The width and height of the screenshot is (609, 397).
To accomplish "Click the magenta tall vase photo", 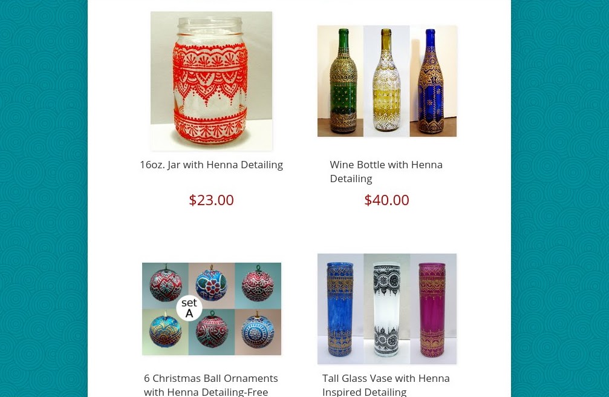I will [434, 309].
